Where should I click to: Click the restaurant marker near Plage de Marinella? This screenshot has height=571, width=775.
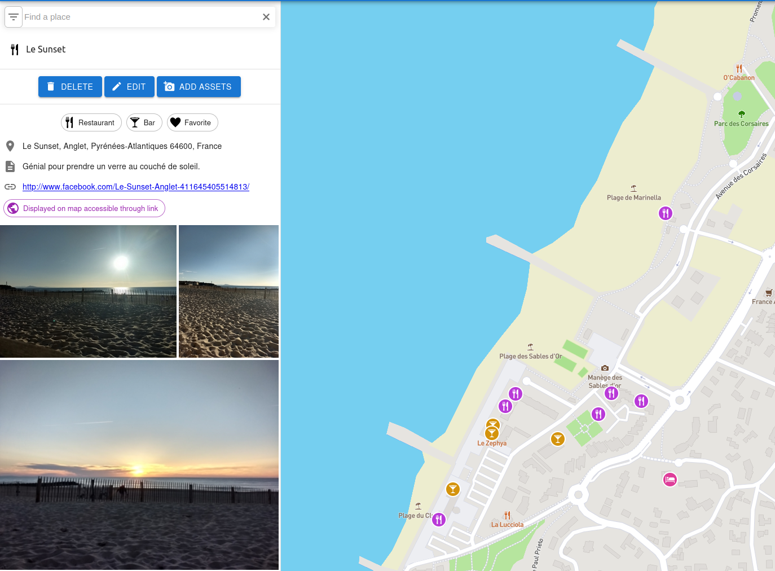click(666, 213)
